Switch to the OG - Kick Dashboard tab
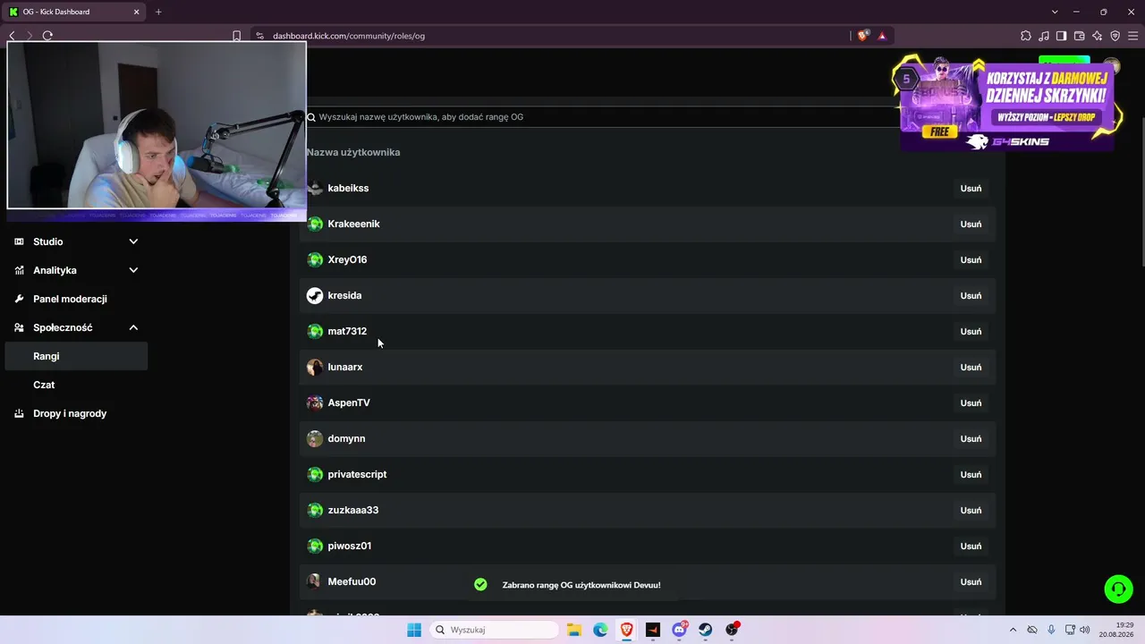The width and height of the screenshot is (1145, 644). [x=73, y=12]
